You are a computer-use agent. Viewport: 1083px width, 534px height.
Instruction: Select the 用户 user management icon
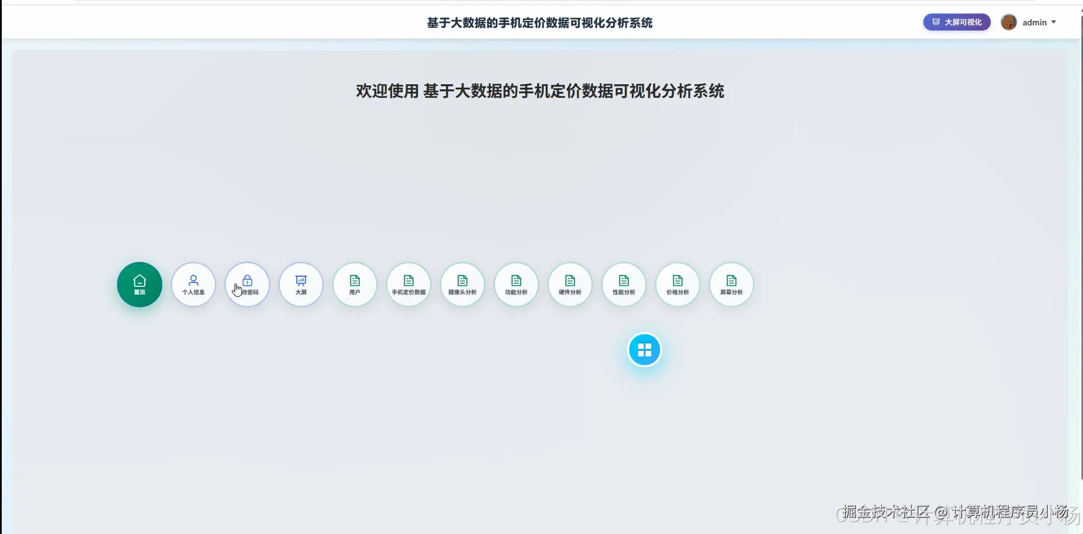[354, 285]
